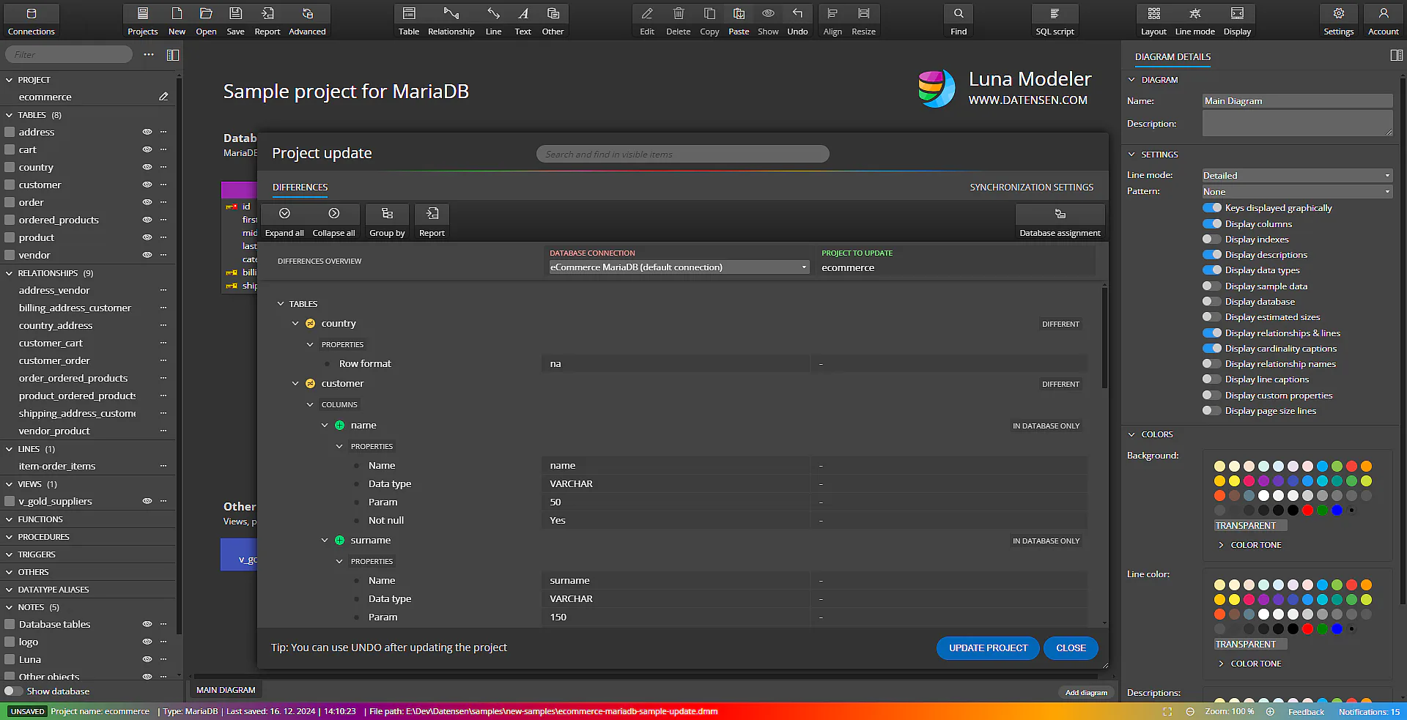The width and height of the screenshot is (1407, 720).
Task: Disable the Display data types switch
Action: [1211, 270]
